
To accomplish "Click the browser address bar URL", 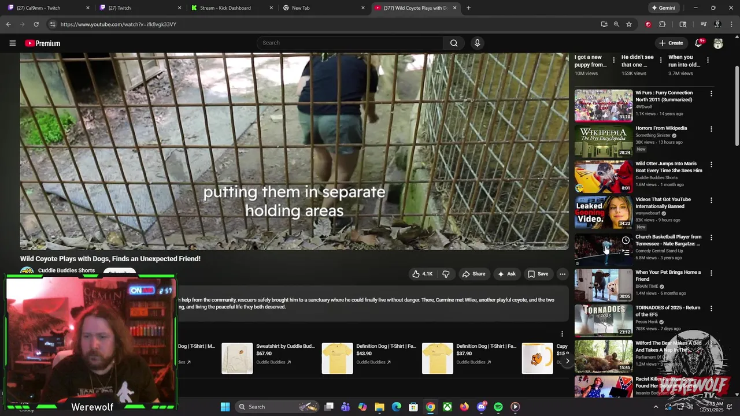I will point(118,24).
